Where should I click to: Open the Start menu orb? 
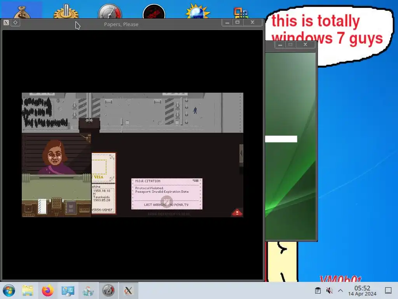pyautogui.click(x=9, y=290)
